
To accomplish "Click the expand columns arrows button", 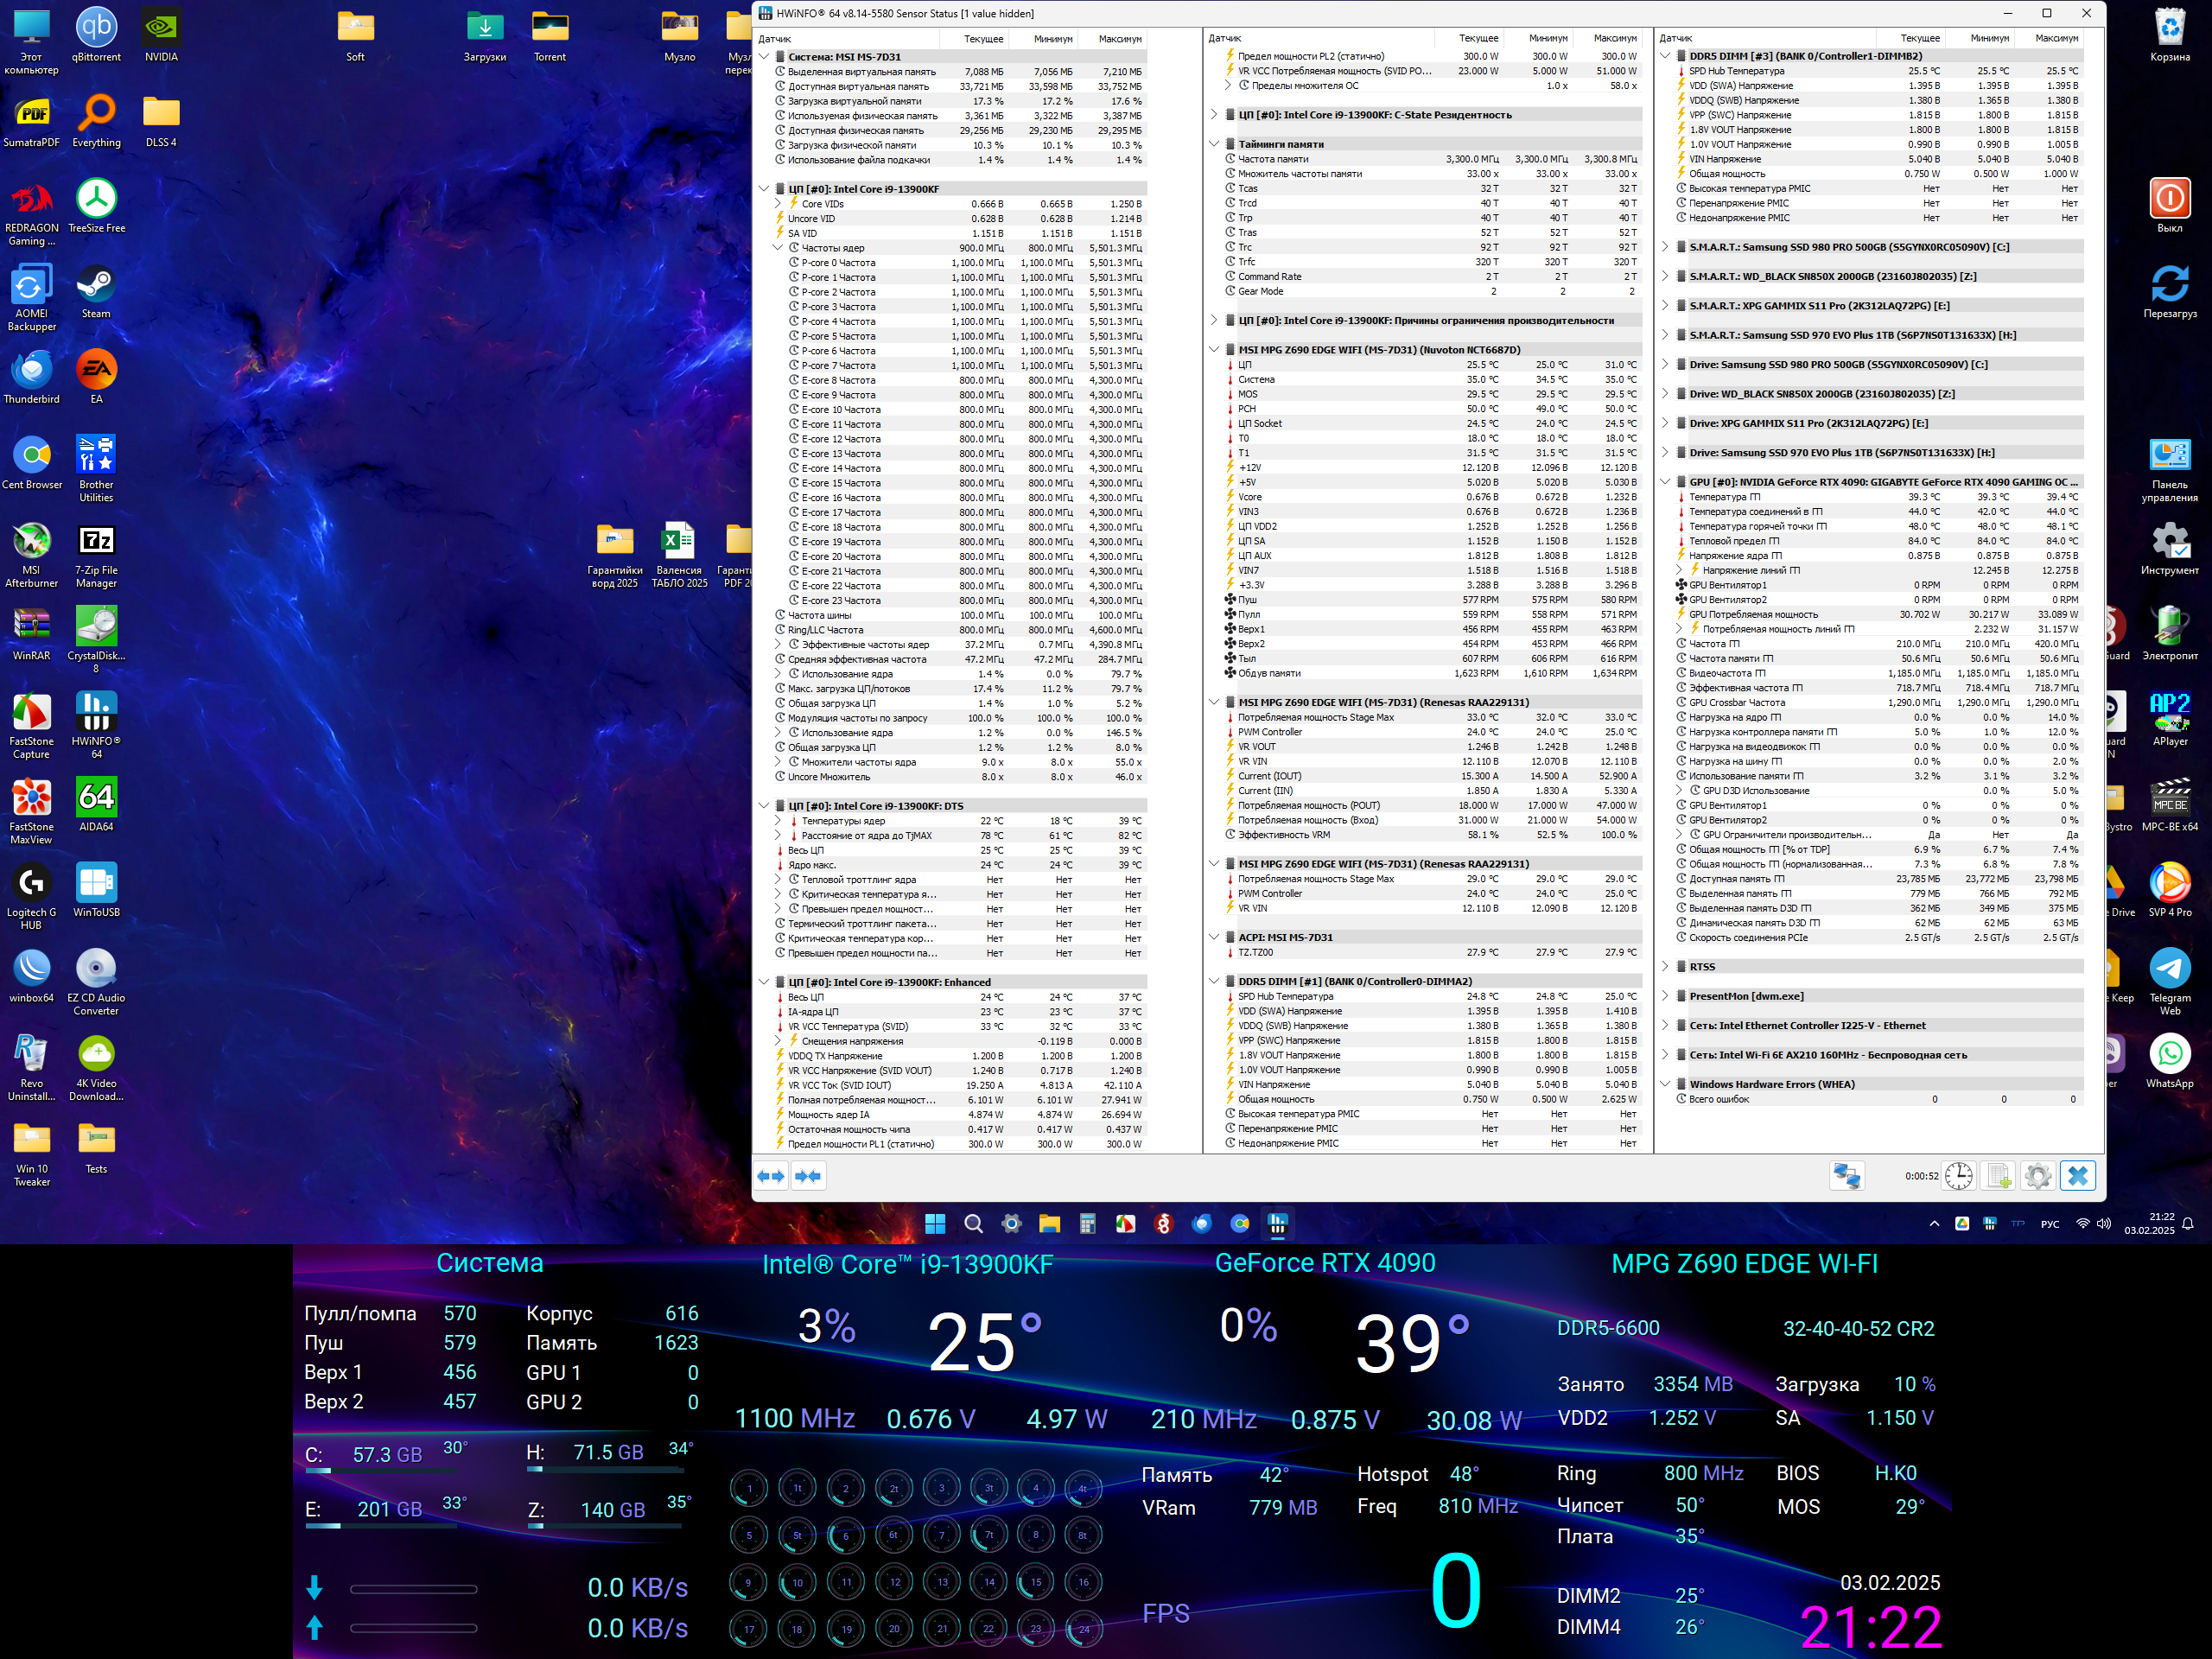I will pos(771,1176).
